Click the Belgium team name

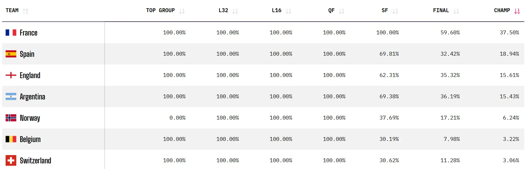tap(30, 139)
